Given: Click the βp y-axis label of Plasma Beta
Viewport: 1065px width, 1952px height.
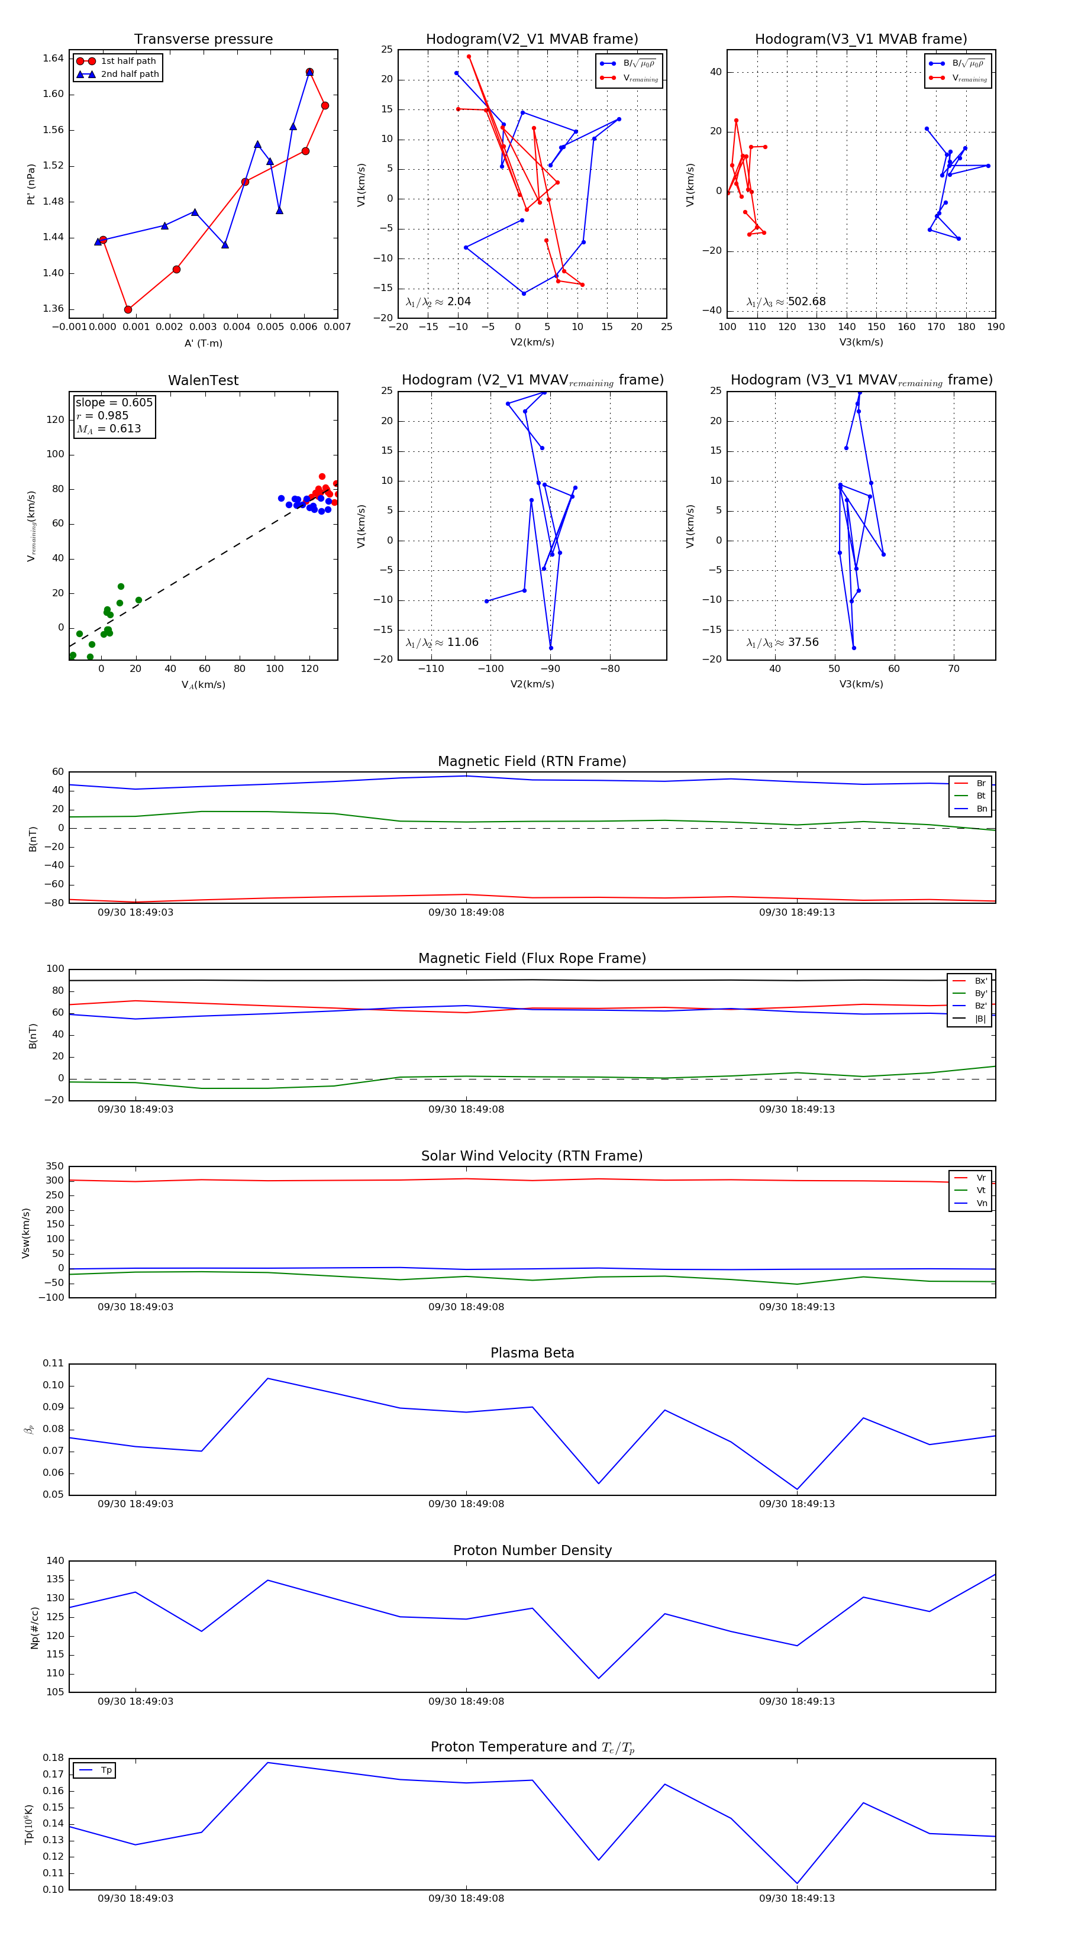Looking at the screenshot, I should click(29, 1429).
